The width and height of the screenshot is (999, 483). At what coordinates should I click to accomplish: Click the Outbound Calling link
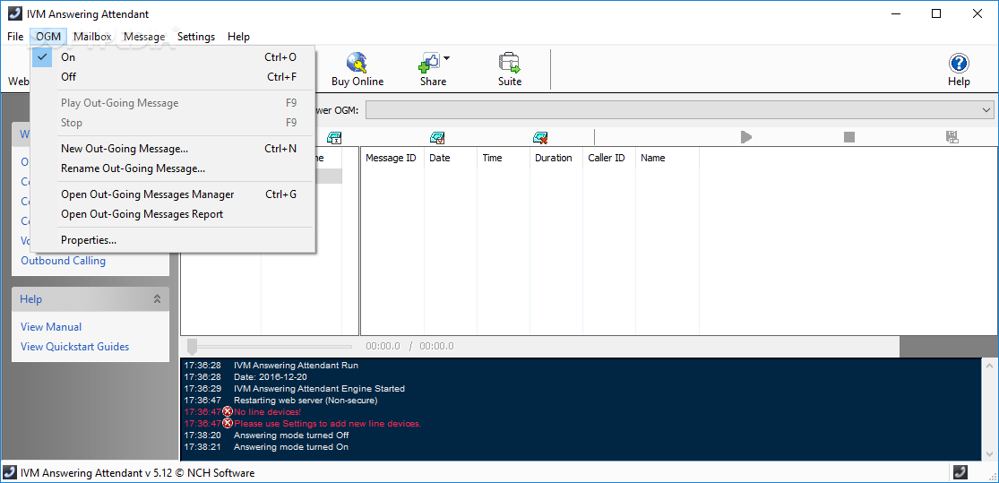click(x=63, y=261)
